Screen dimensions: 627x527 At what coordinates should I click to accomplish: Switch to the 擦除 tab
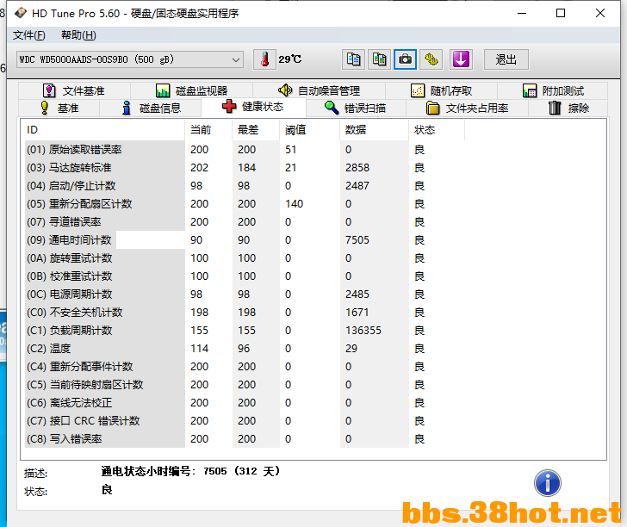568,108
